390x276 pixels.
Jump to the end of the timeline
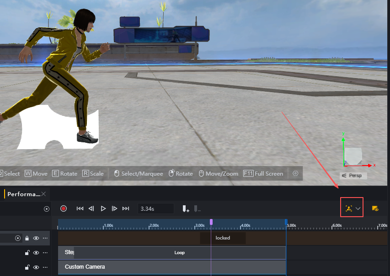point(126,208)
